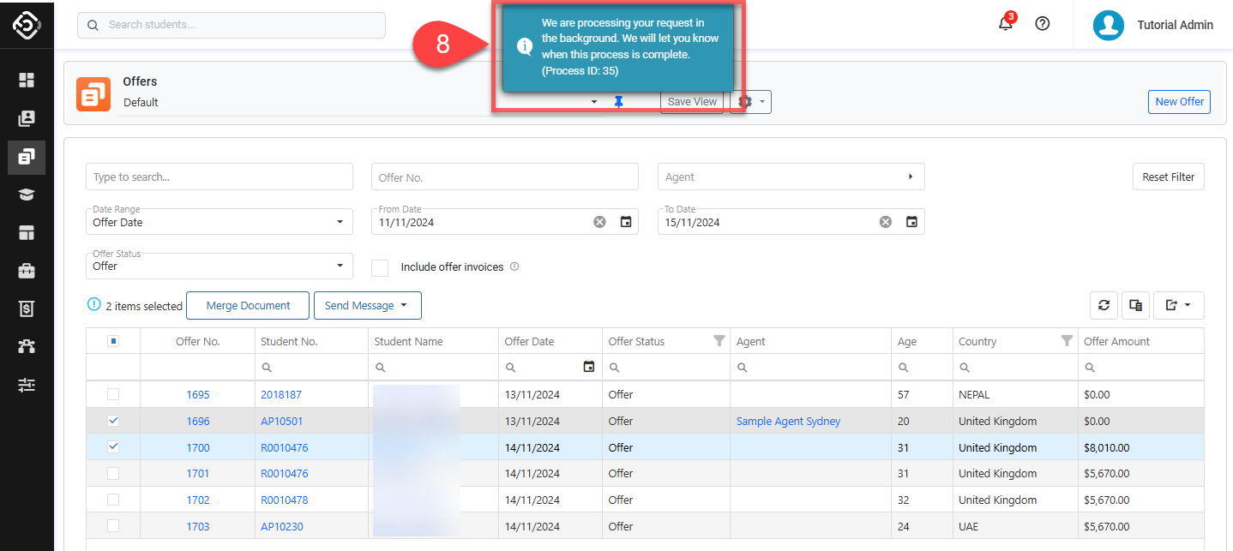Viewport: 1233px width, 551px height.
Task: Expand the Offer Status dropdown
Action: coord(219,266)
